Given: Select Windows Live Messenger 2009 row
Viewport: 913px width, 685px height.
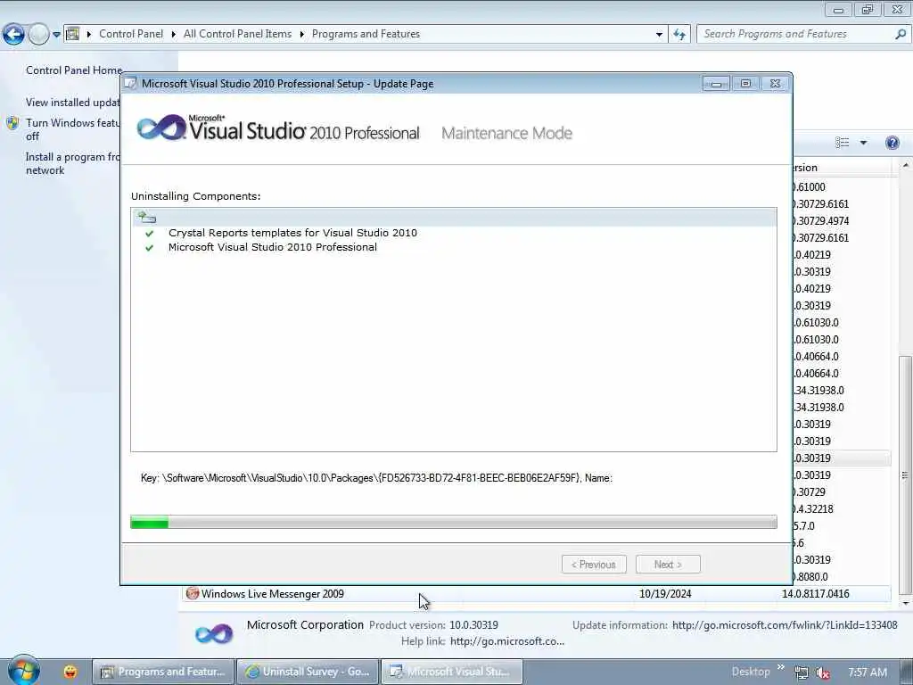Looking at the screenshot, I should (x=536, y=594).
